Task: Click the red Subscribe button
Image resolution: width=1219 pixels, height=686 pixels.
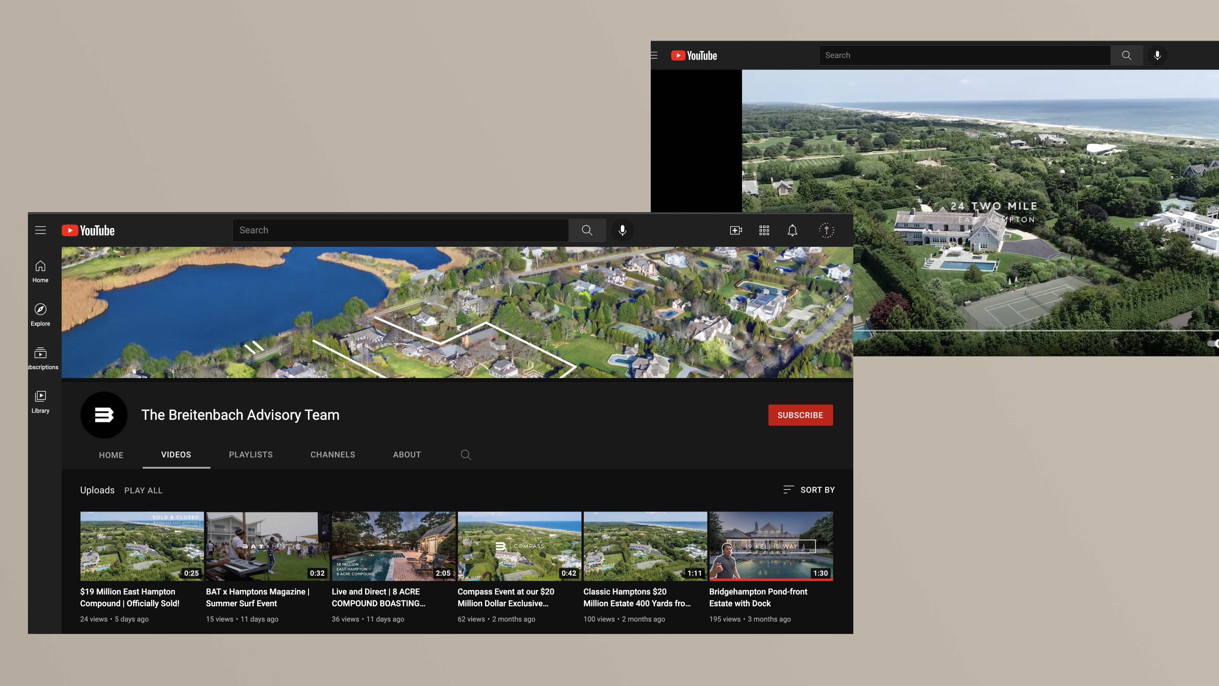Action: click(800, 415)
